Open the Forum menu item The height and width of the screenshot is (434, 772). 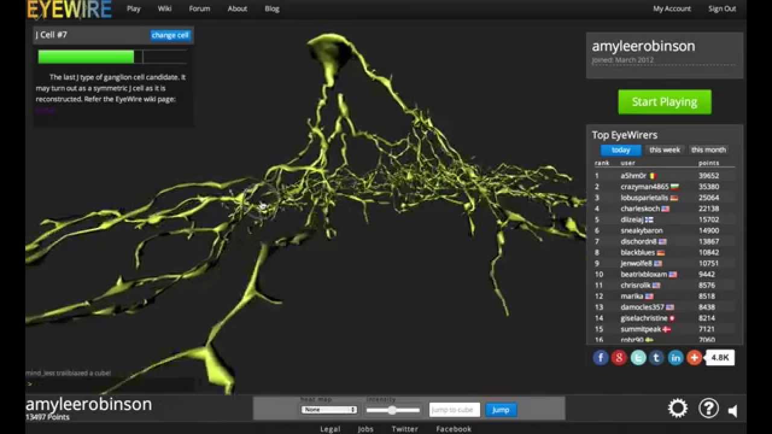click(x=200, y=8)
